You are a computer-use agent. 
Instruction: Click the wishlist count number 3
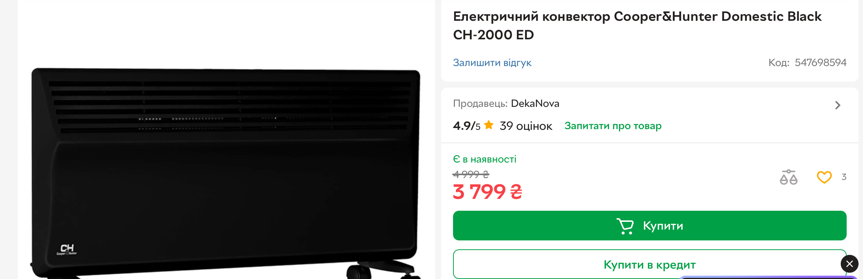[x=844, y=177]
